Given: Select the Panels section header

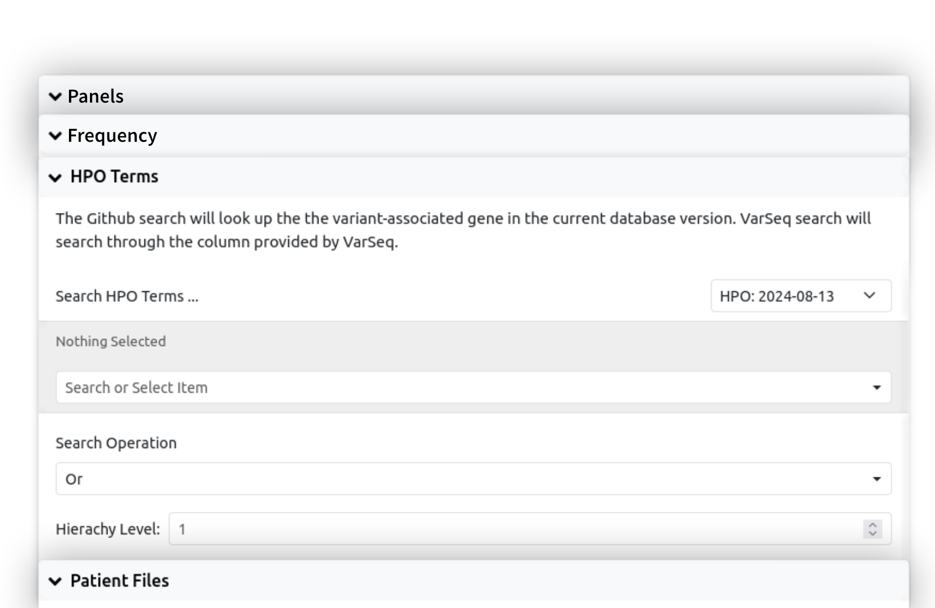Looking at the screenshot, I should pos(95,97).
